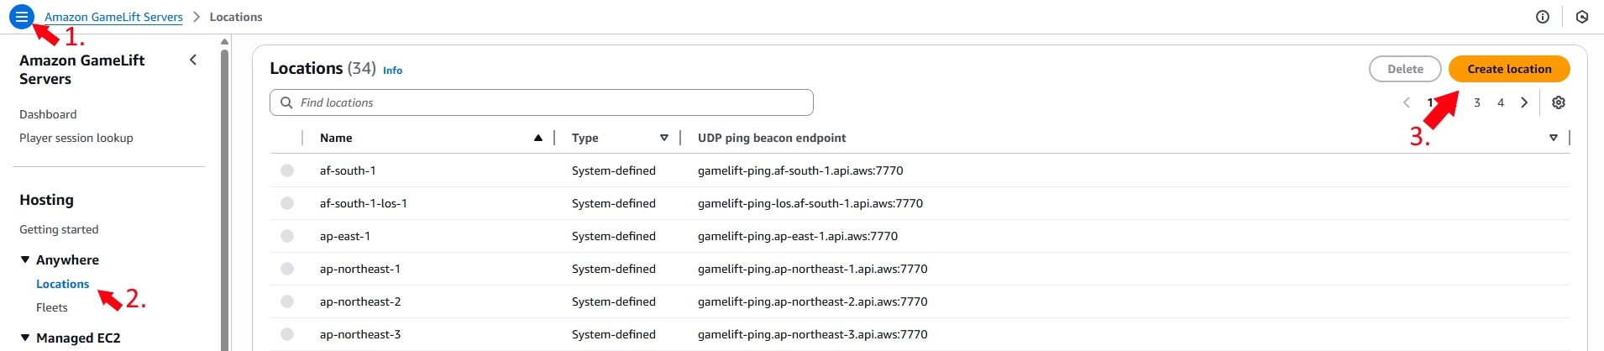Screen dimensions: 1604x351
Task: Open Fleets under Anywhere
Action: 52,307
